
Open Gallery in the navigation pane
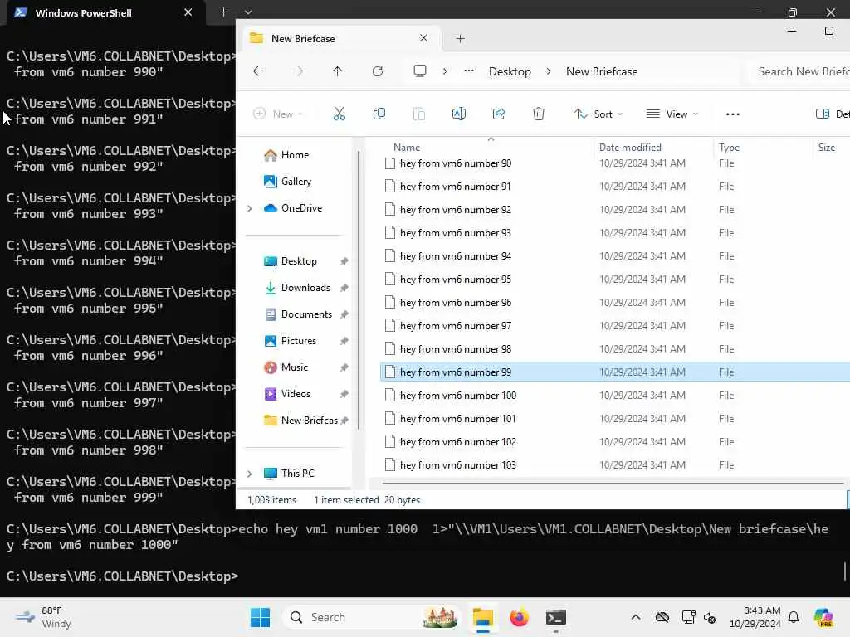coord(287,182)
